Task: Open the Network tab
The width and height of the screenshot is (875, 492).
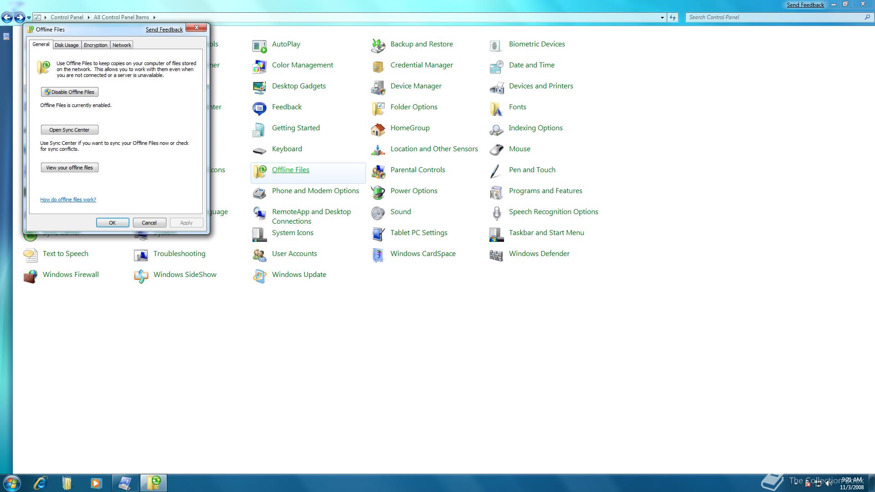Action: click(x=122, y=45)
